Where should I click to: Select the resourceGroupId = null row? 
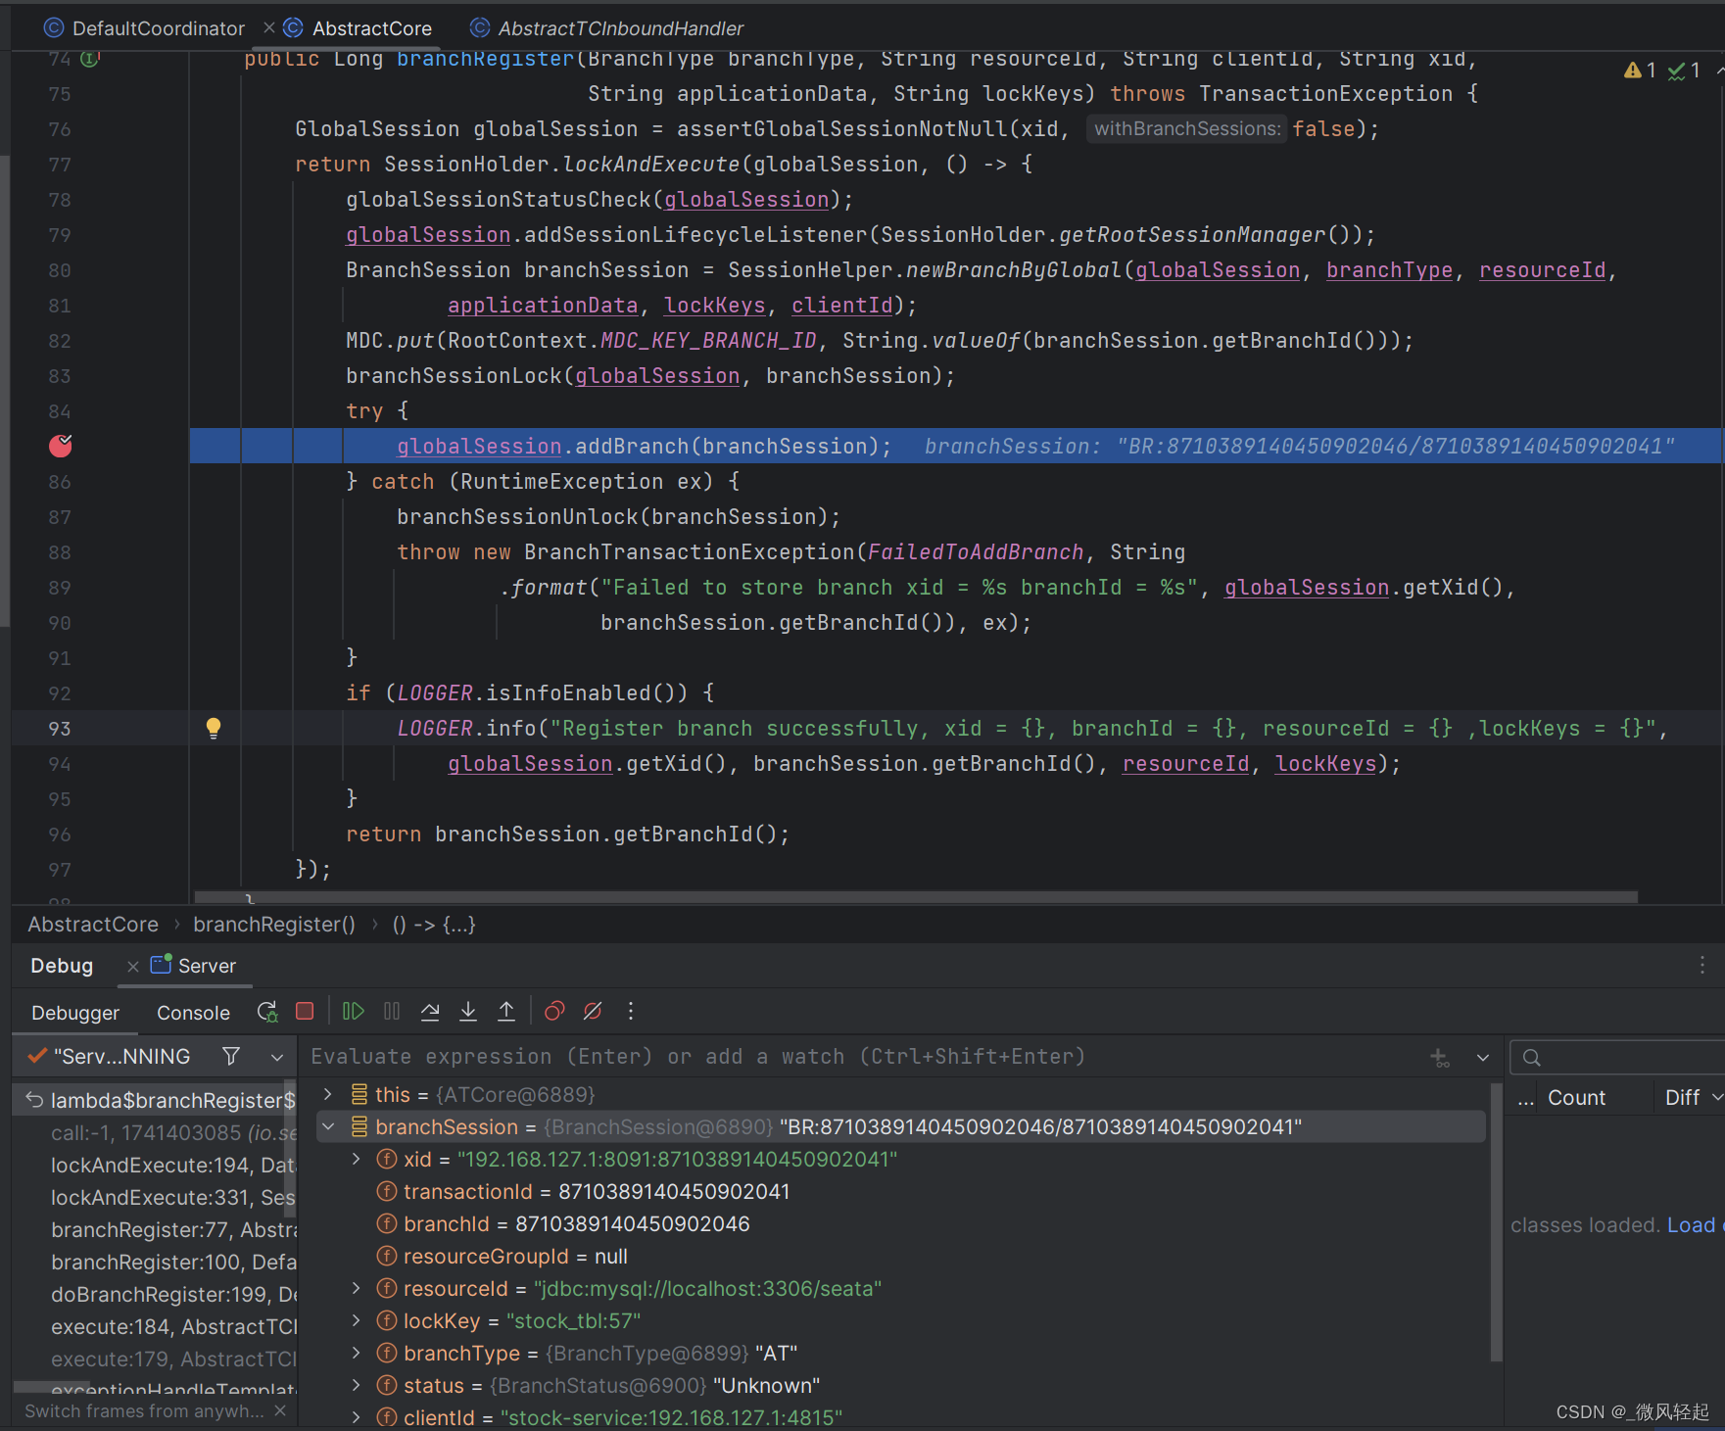(x=900, y=1256)
